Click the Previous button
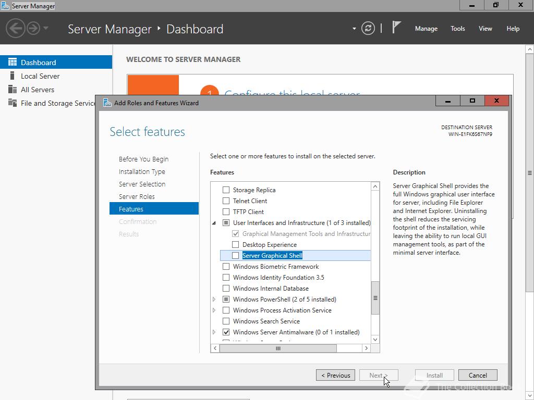Viewport: 534px width, 400px height. [x=335, y=375]
